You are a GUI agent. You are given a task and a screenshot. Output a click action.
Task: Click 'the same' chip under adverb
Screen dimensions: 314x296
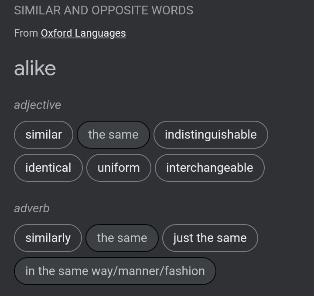pos(122,238)
